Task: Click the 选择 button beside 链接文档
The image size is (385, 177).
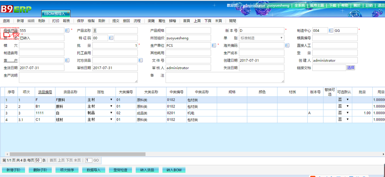Action: [x=350, y=68]
